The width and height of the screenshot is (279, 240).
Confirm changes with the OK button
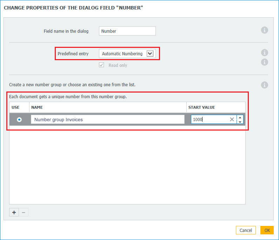(x=267, y=230)
